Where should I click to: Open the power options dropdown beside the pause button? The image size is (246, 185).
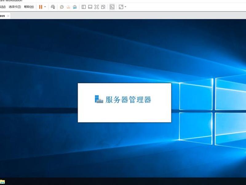click(x=45, y=7)
